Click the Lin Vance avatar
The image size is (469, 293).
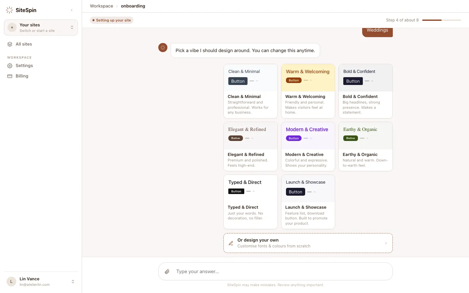coord(11,282)
